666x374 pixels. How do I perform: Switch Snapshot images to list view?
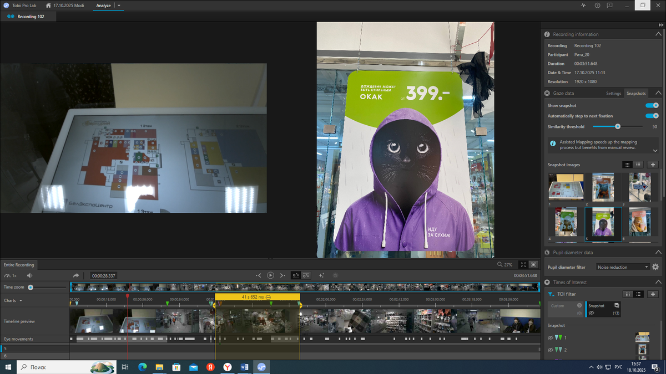639,165
